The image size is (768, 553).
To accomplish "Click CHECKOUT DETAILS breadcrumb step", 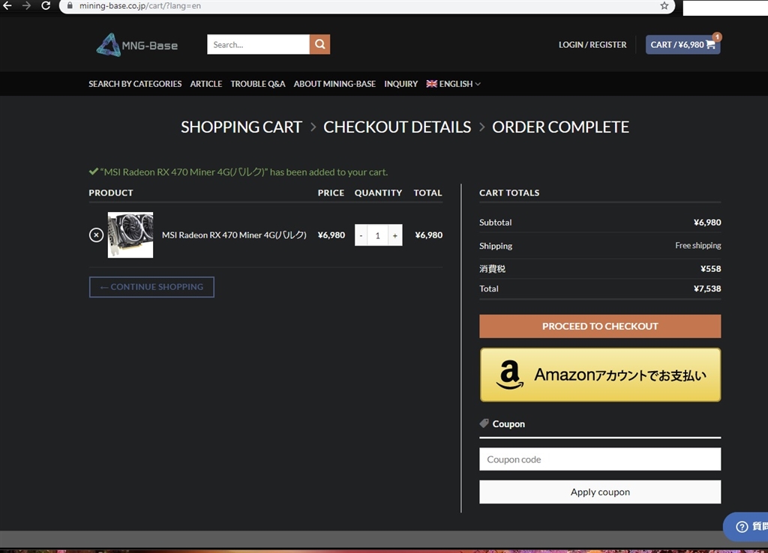I will [397, 127].
